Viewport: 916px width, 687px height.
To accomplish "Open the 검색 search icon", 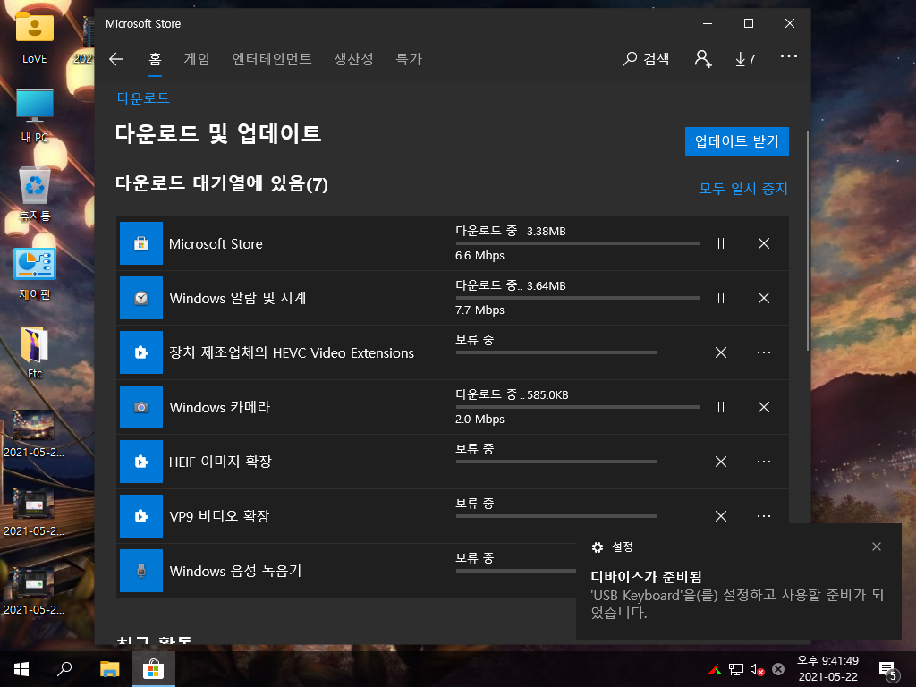I will [x=646, y=59].
